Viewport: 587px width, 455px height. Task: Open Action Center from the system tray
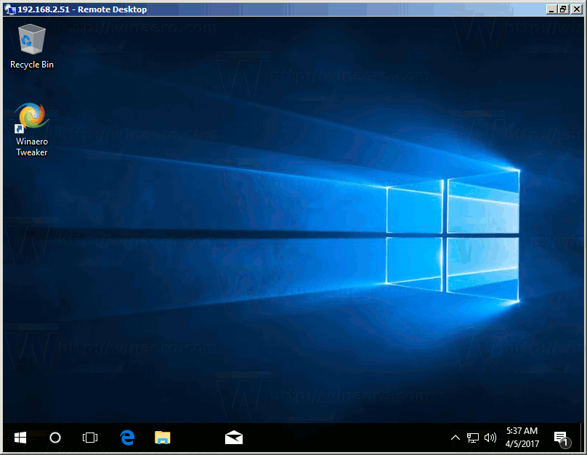[560, 438]
